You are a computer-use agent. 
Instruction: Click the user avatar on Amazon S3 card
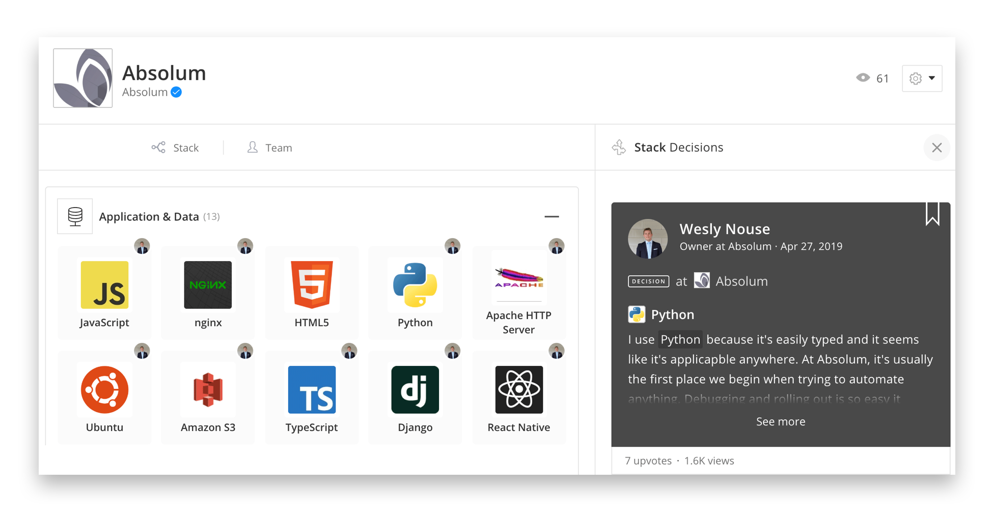[x=245, y=351]
